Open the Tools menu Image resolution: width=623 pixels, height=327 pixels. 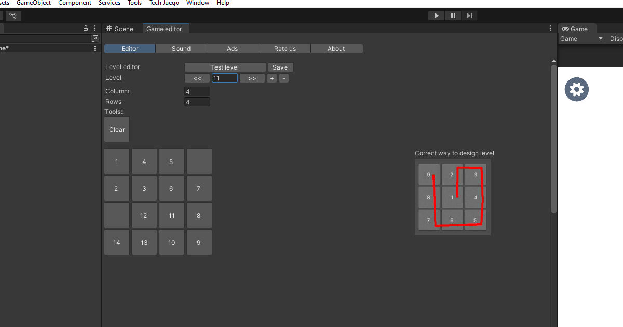pyautogui.click(x=135, y=3)
